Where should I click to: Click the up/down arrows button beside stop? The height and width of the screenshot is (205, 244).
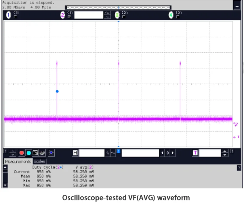(x=13, y=153)
